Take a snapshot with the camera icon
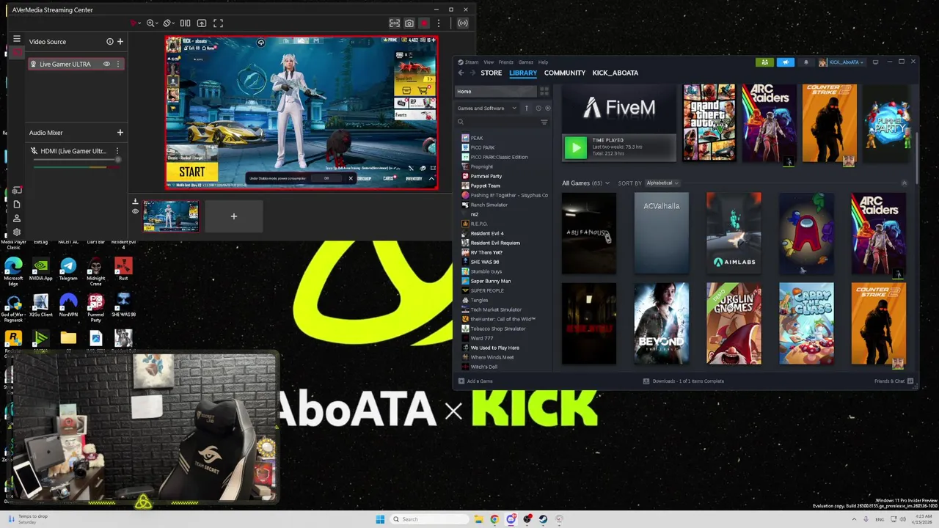The image size is (939, 528). point(409,23)
